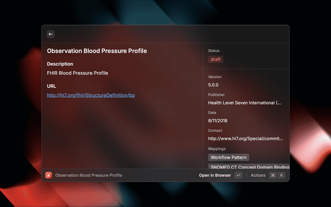Click the red flame extension icon
The width and height of the screenshot is (331, 207).
[x=49, y=175]
